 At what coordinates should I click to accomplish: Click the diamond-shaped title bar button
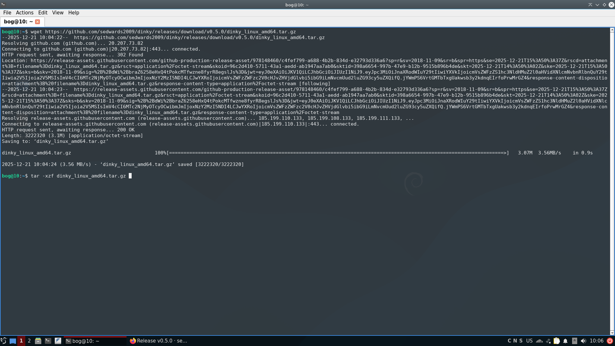(x=605, y=5)
